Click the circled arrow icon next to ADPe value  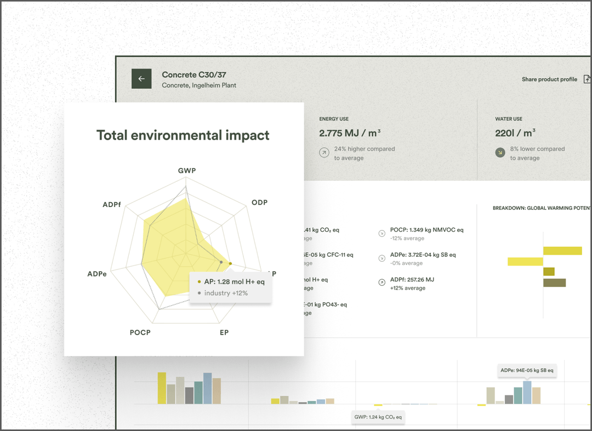382,257
